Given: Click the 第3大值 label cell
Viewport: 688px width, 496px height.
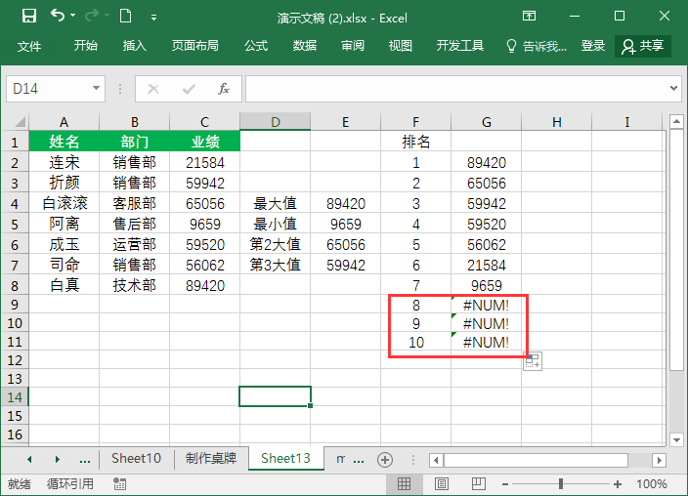Looking at the screenshot, I should coord(276,265).
